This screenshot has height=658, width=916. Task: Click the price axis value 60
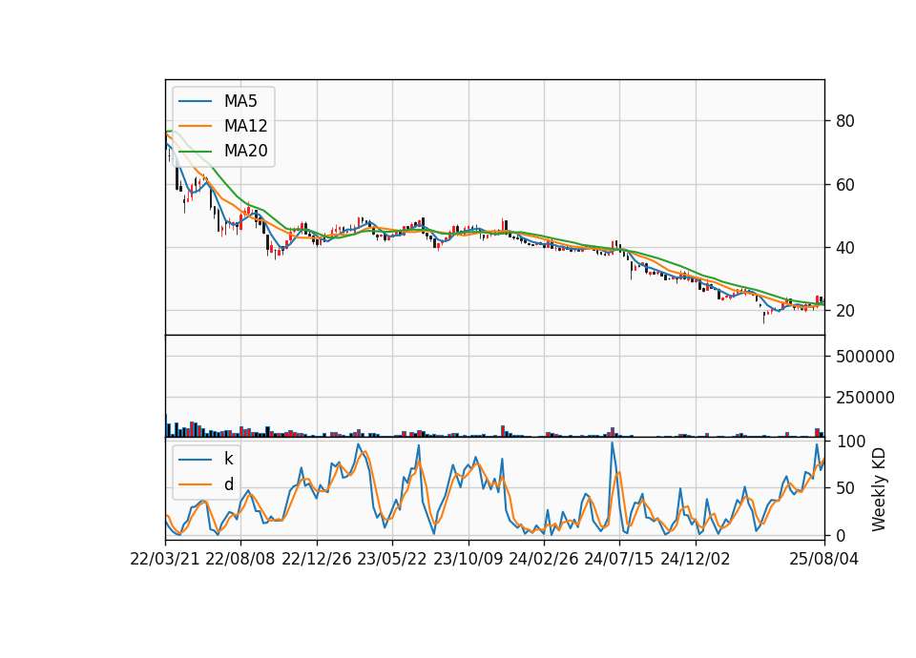845,184
